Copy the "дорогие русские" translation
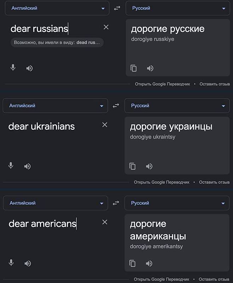 coord(133,68)
